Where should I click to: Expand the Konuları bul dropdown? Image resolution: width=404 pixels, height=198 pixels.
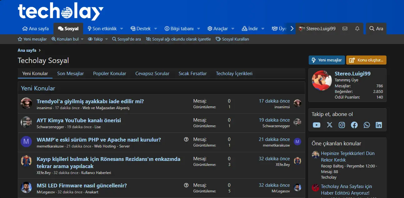[82, 39]
